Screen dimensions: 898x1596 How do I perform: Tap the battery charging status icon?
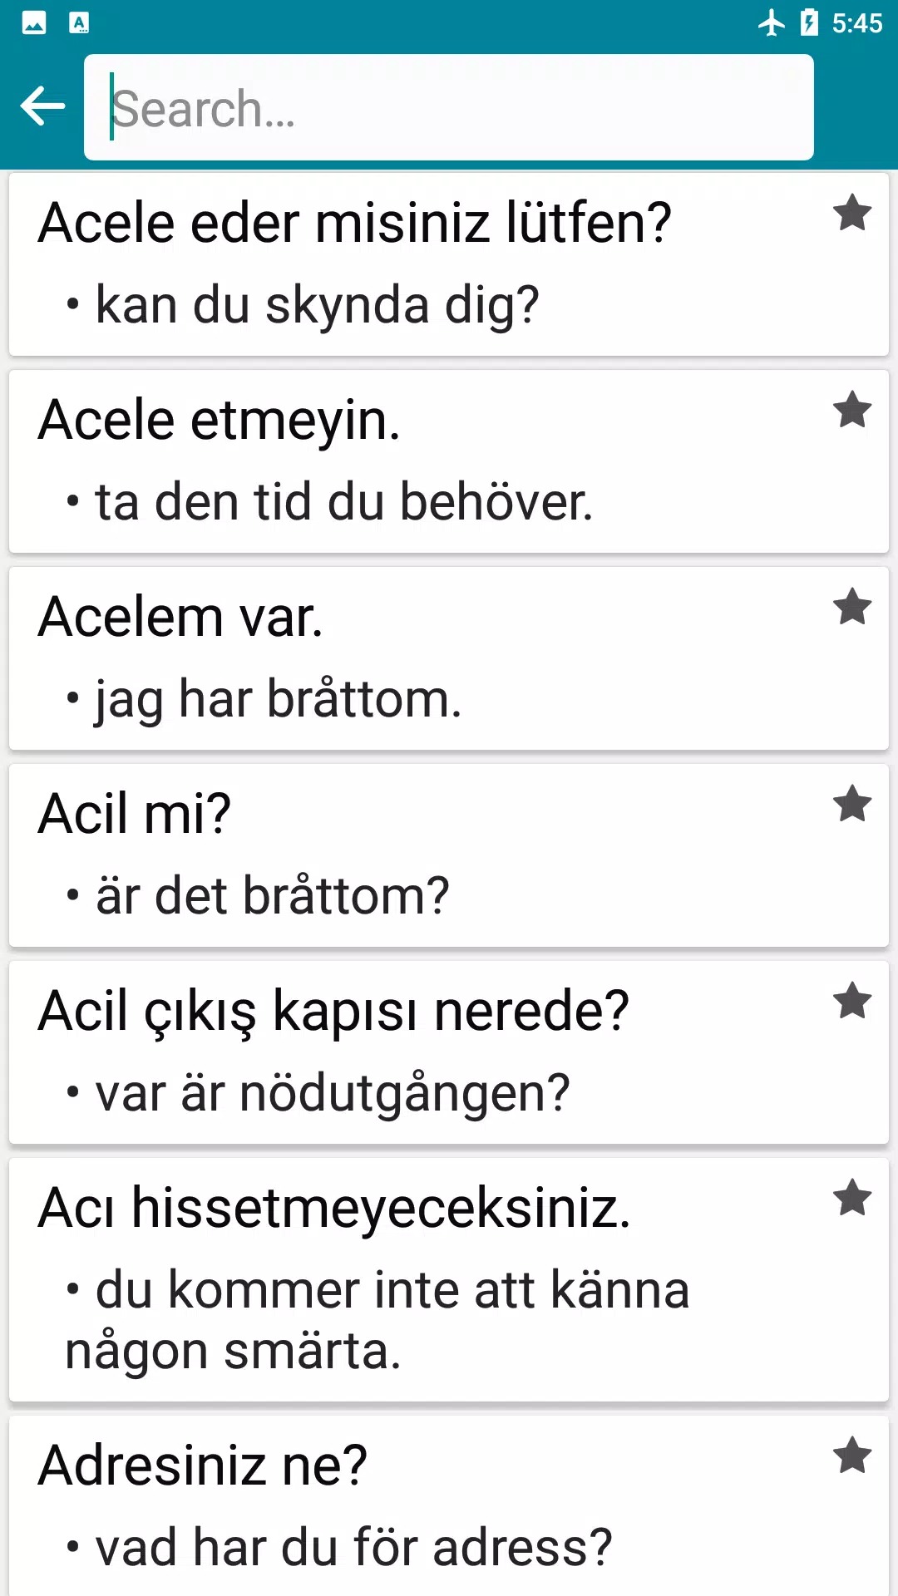[x=808, y=22]
